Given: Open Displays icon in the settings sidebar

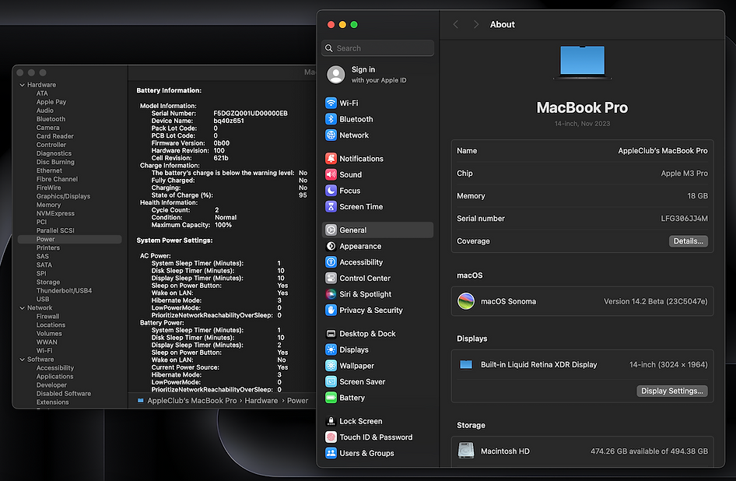Looking at the screenshot, I should (331, 349).
